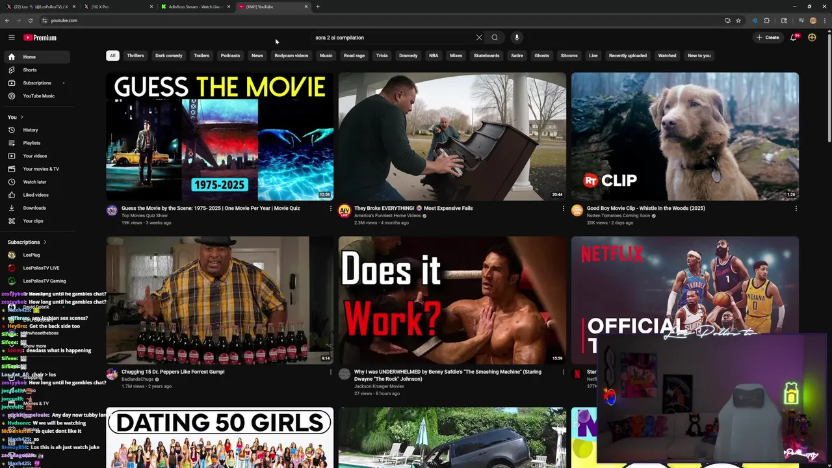Click the browser address bar
Screen dimensions: 832x468
(383, 20)
